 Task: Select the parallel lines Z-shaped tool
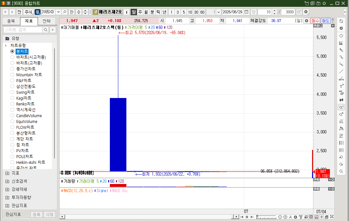tap(341, 136)
